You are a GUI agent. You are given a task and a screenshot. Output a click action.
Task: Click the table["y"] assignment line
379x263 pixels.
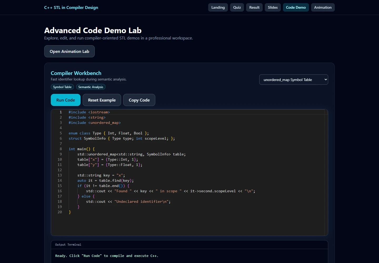tap(110, 165)
